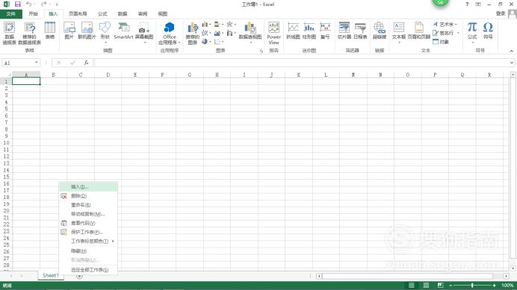The width and height of the screenshot is (517, 290).
Task: Switch to normal view in status bar
Action: (x=412, y=285)
